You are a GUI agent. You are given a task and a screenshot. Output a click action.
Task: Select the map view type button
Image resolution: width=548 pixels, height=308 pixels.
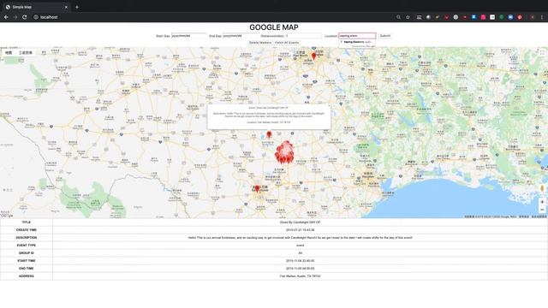(9, 53)
